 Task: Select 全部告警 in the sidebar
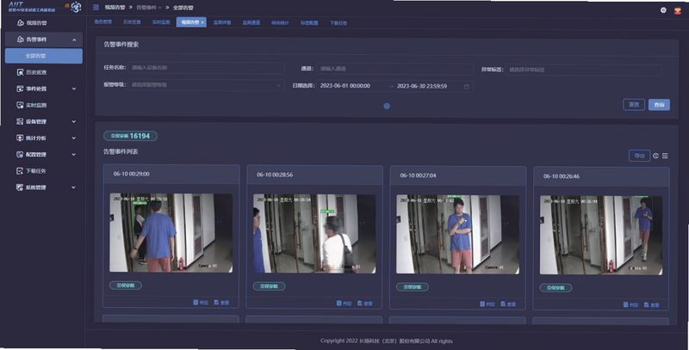(44, 56)
